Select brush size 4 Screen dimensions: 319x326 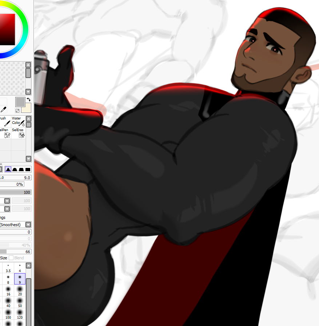click(x=20, y=268)
